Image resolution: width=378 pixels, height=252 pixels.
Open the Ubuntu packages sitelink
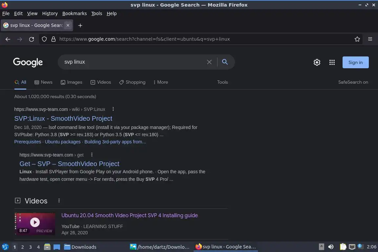click(x=63, y=142)
